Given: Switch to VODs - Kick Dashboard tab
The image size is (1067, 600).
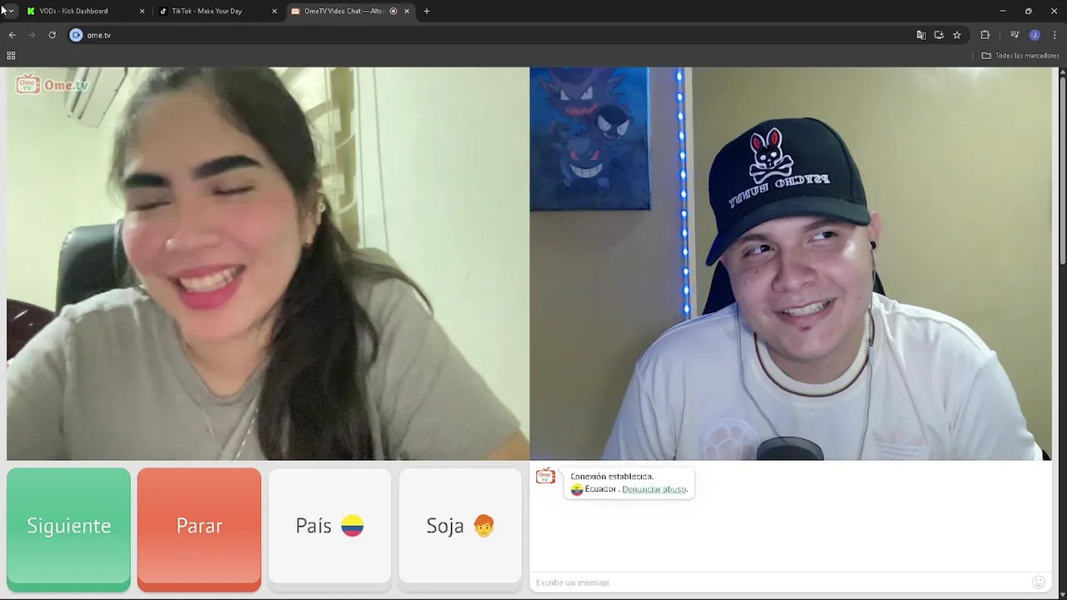Looking at the screenshot, I should pyautogui.click(x=85, y=11).
